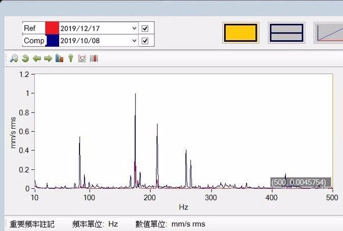
Task: Click the 重要頻率註記 label
Action: point(33,224)
